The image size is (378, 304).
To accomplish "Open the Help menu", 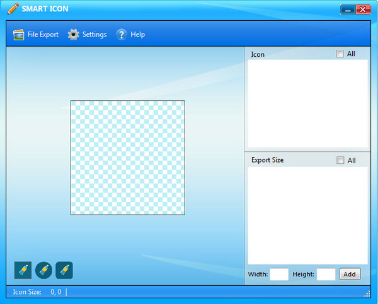I will (x=137, y=35).
